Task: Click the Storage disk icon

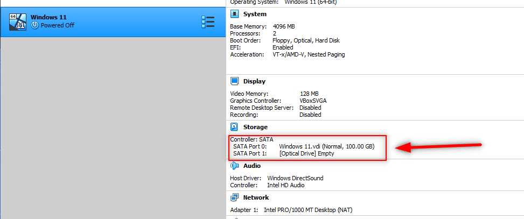Action: coord(235,127)
